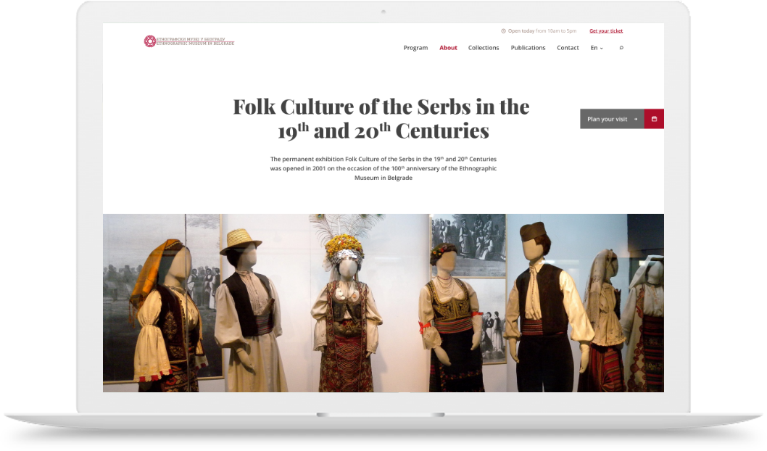
Task: Click the Open today hours text
Action: click(x=542, y=31)
